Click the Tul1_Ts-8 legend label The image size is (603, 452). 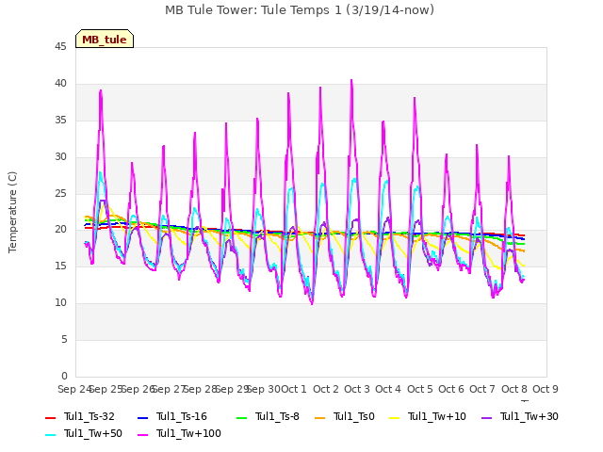click(277, 416)
